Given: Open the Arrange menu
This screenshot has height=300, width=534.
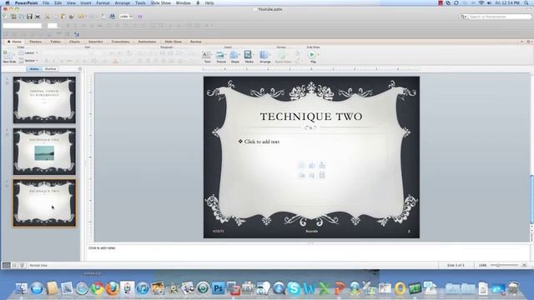Looking at the screenshot, I should click(x=123, y=3).
